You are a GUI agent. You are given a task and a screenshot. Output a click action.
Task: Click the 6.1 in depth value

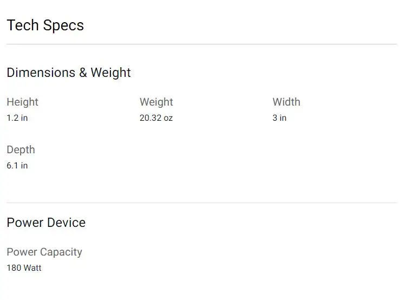point(17,166)
